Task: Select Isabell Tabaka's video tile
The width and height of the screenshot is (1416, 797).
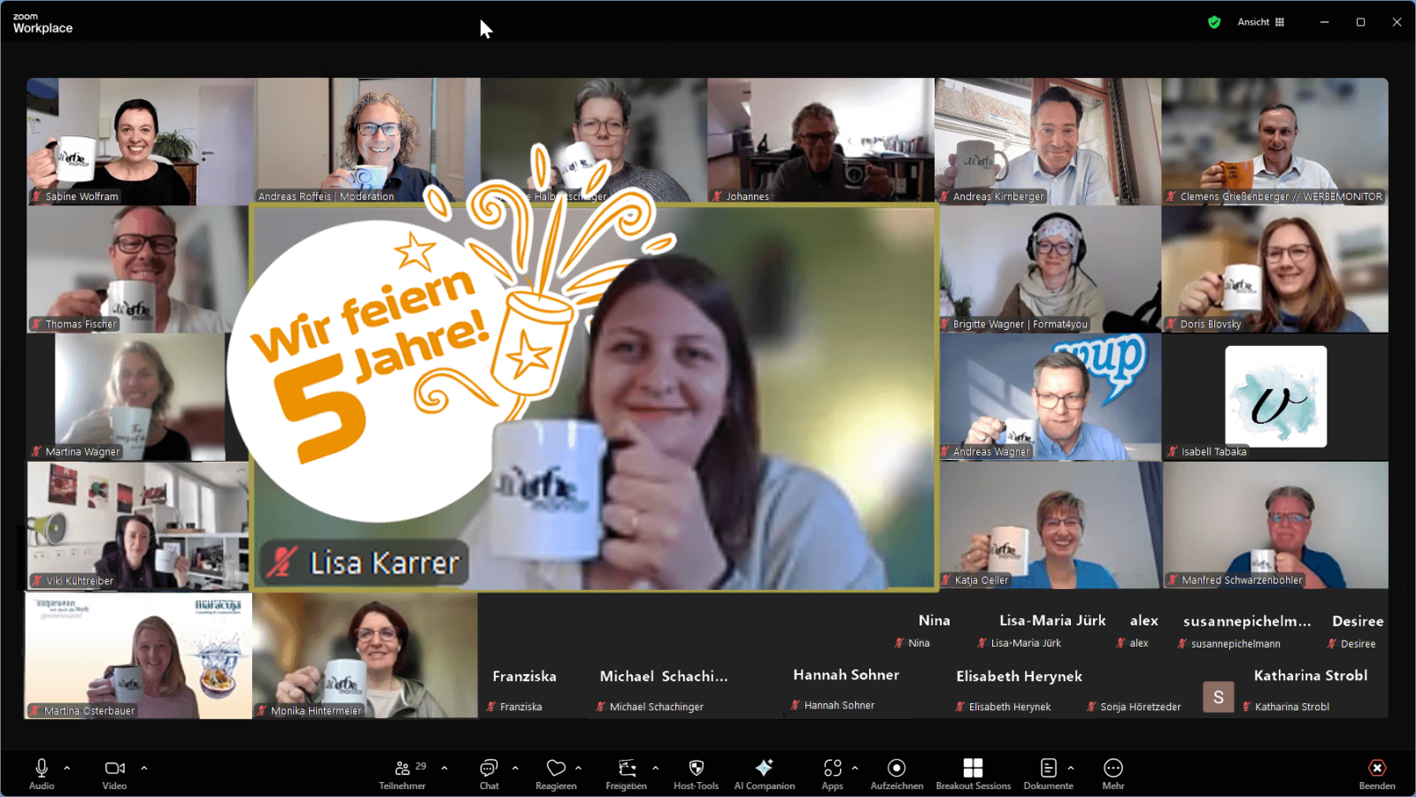Action: (x=1275, y=397)
